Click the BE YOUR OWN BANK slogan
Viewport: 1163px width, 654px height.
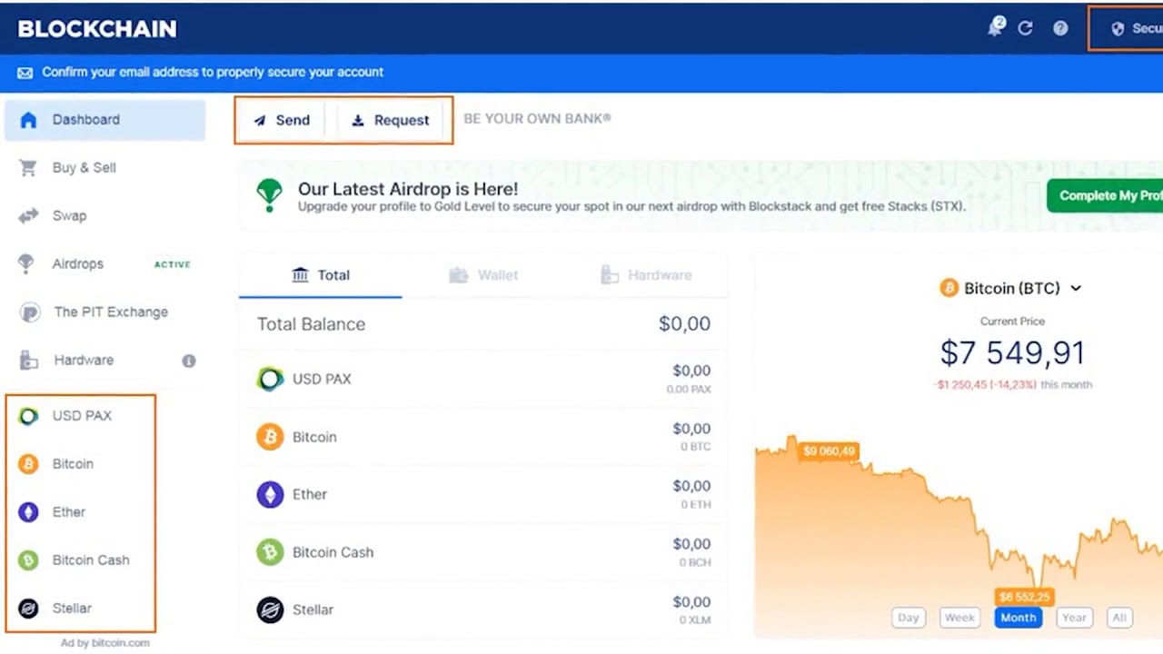tap(537, 119)
